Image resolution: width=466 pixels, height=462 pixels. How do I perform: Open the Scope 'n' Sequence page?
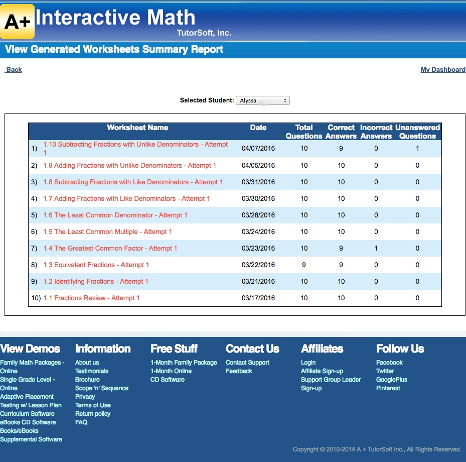[102, 388]
